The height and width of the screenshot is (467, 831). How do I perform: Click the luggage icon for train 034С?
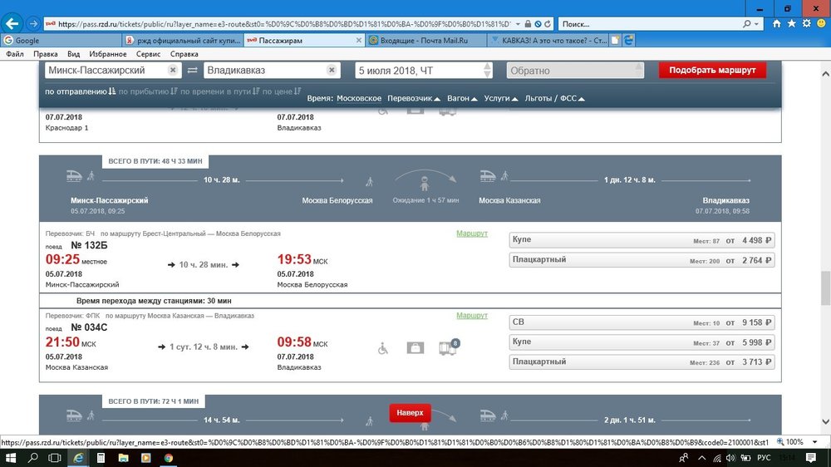coord(415,348)
